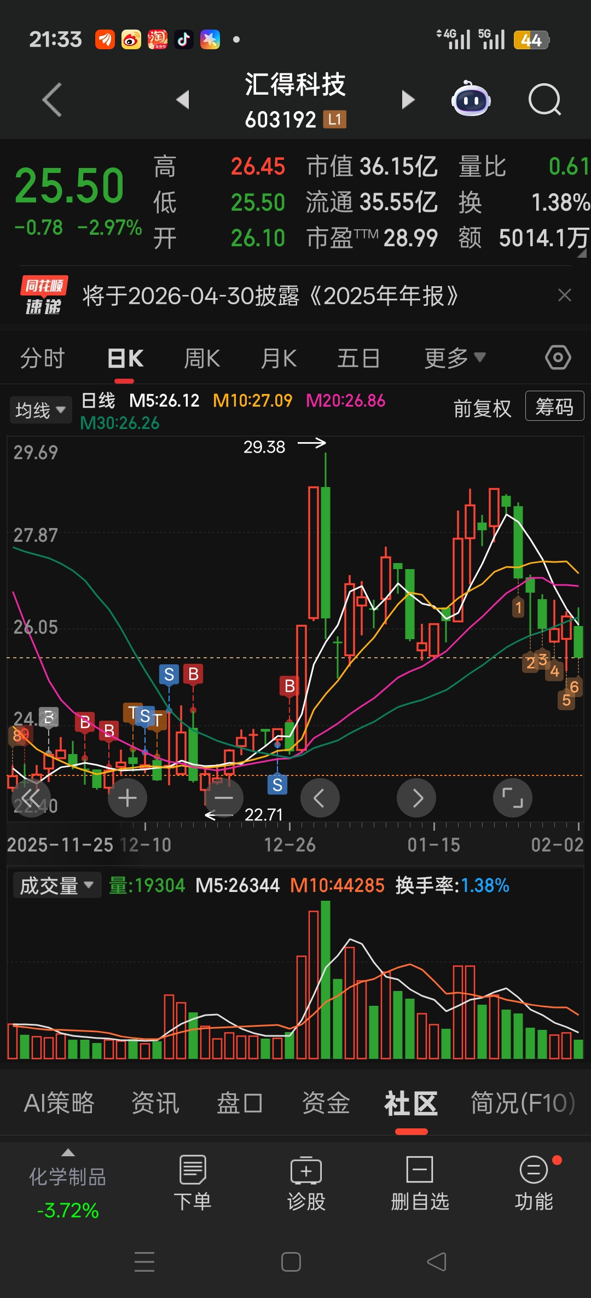Open the 更多 period dropdown
591x1298 pixels.
click(x=455, y=358)
